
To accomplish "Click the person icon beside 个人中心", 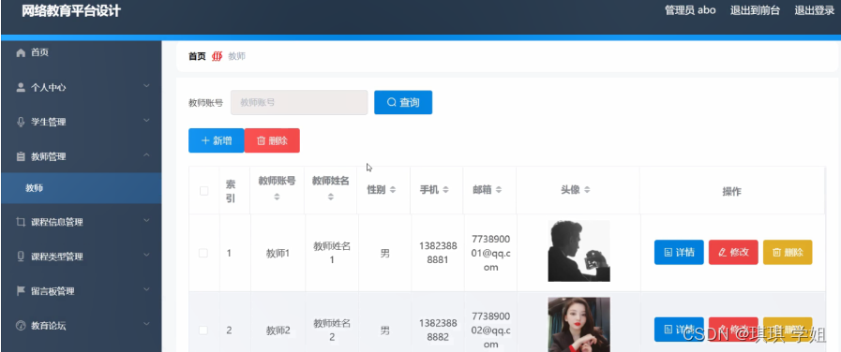I will (21, 87).
